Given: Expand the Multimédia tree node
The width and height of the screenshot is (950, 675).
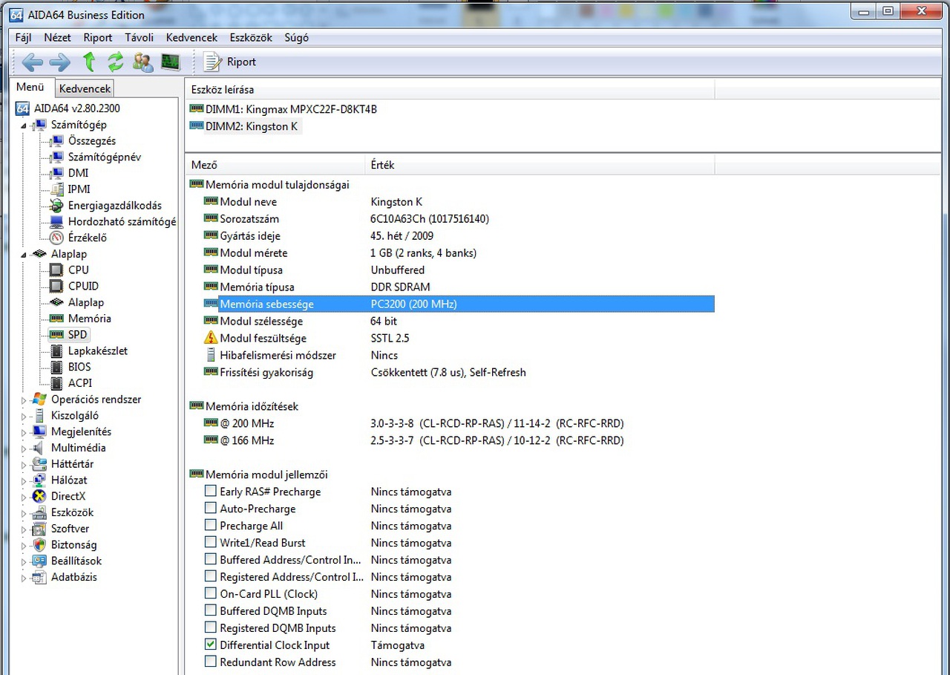Looking at the screenshot, I should coord(24,449).
